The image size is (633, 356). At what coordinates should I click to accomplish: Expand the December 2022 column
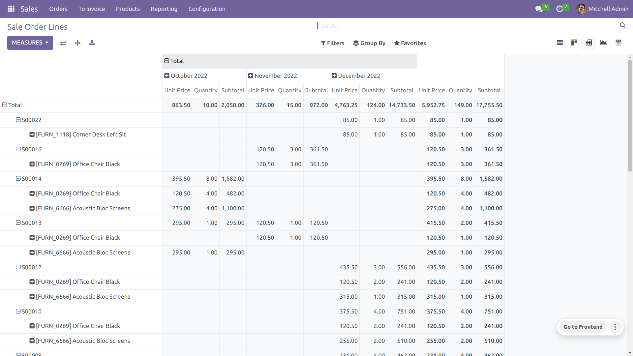click(x=334, y=76)
